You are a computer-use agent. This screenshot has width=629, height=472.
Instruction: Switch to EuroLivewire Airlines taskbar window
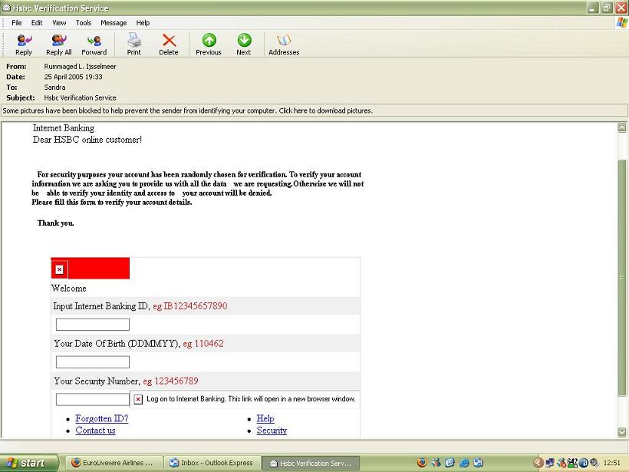click(114, 463)
